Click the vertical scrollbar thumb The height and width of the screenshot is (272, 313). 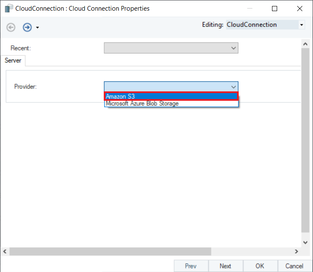tap(305, 140)
